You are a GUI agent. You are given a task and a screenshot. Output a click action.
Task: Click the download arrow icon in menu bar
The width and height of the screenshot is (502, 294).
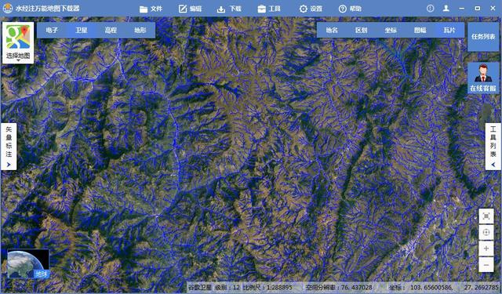pyautogui.click(x=221, y=9)
